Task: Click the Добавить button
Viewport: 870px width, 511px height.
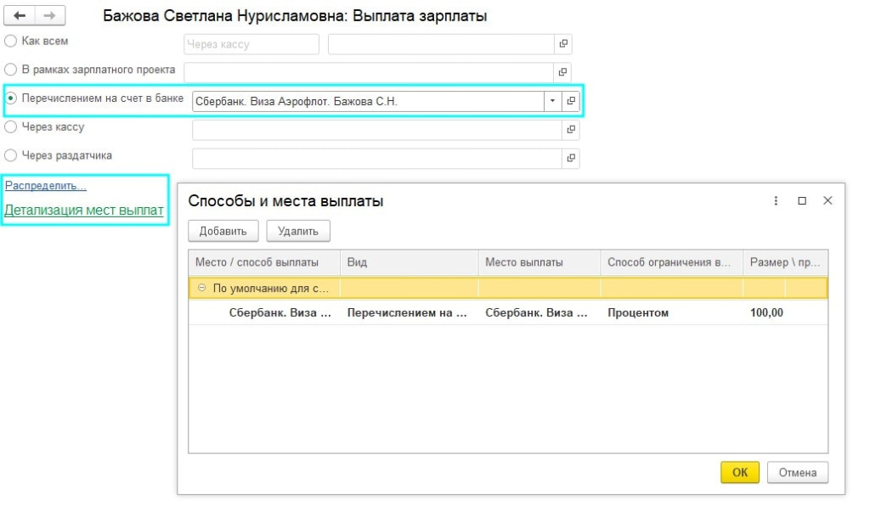Action: click(x=223, y=231)
